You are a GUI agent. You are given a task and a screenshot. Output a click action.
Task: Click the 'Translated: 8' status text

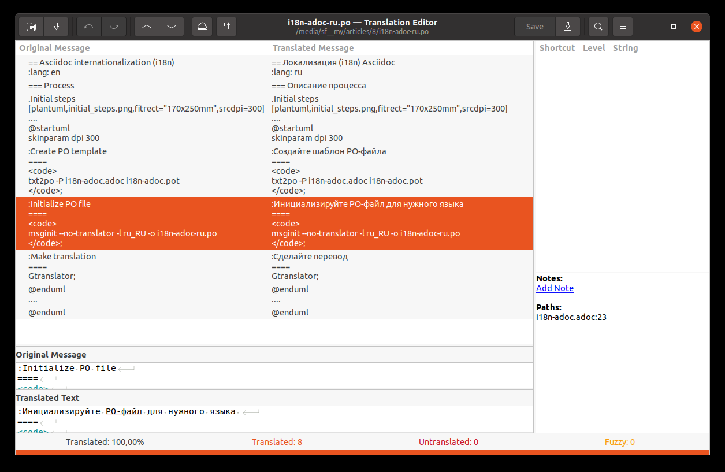coord(277,442)
